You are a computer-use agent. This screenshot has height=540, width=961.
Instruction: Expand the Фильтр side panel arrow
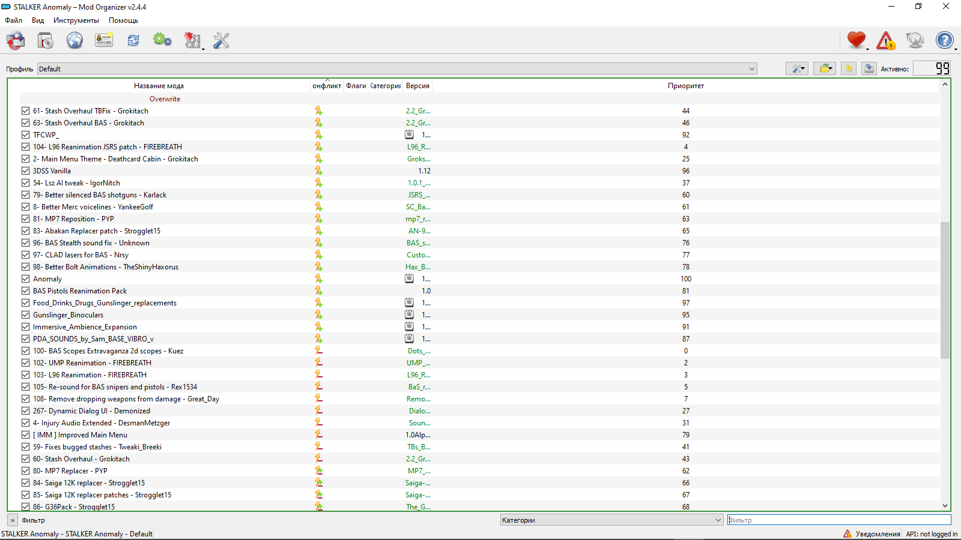[x=13, y=520]
